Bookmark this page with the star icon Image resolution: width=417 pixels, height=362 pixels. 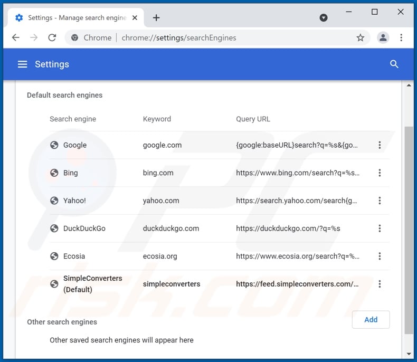[360, 38]
